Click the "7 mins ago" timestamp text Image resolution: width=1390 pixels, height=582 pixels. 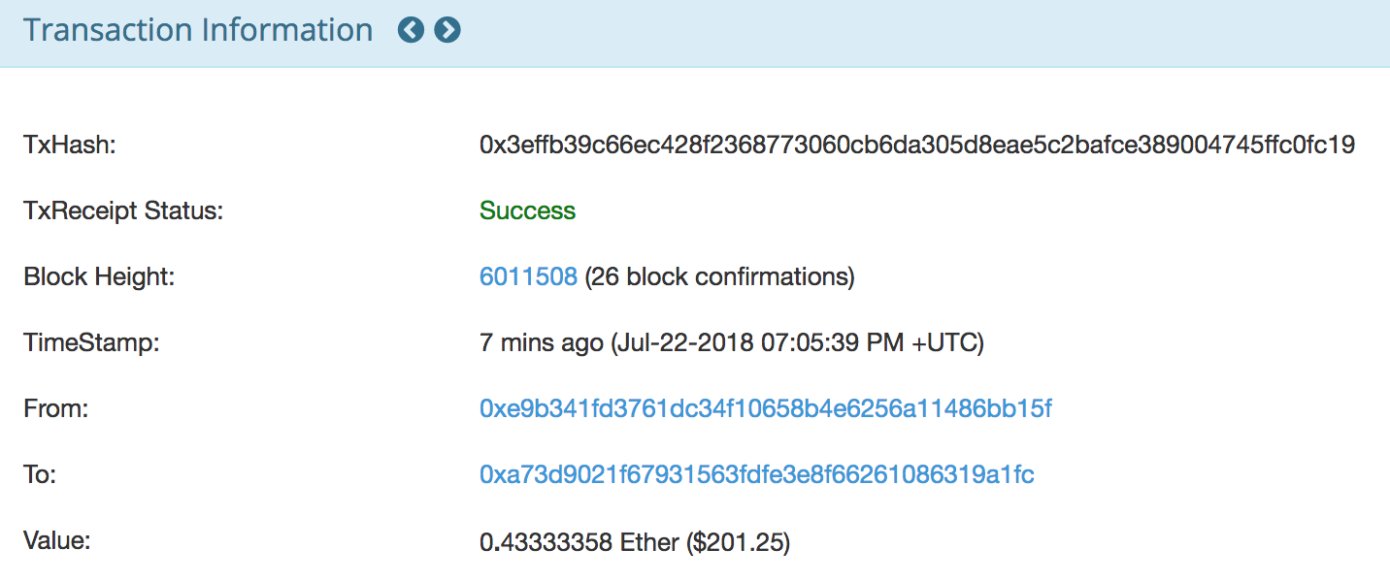pyautogui.click(x=542, y=343)
